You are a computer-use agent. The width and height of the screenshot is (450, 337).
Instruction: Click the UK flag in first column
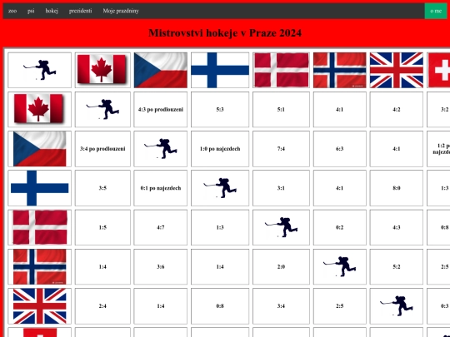[39, 306]
